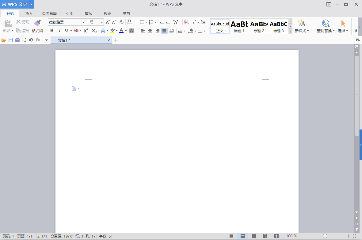Apply the 标题 1 heading style
Image resolution: width=362 pixels, height=240 pixels.
239,27
